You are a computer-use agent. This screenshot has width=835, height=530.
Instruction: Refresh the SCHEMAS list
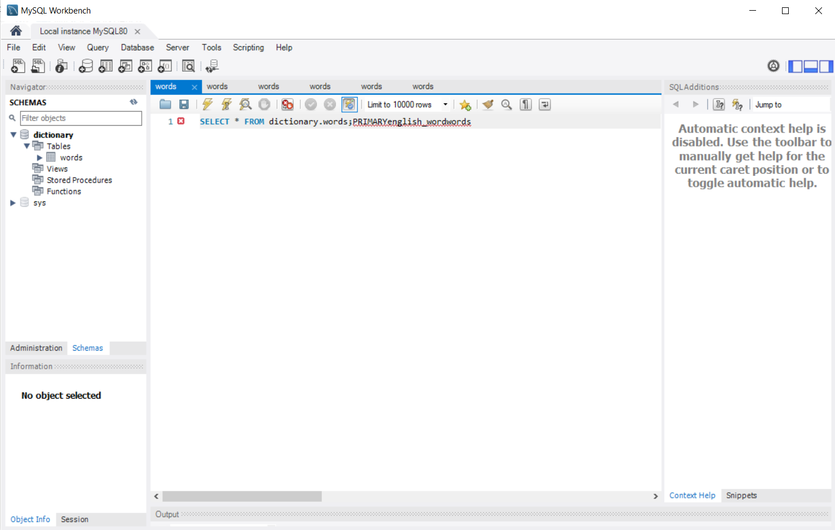point(134,102)
